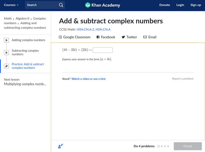Viewport: 205px width, 152px height.
Task: Play the Subtracting complex numbers video
Action: click(6, 53)
